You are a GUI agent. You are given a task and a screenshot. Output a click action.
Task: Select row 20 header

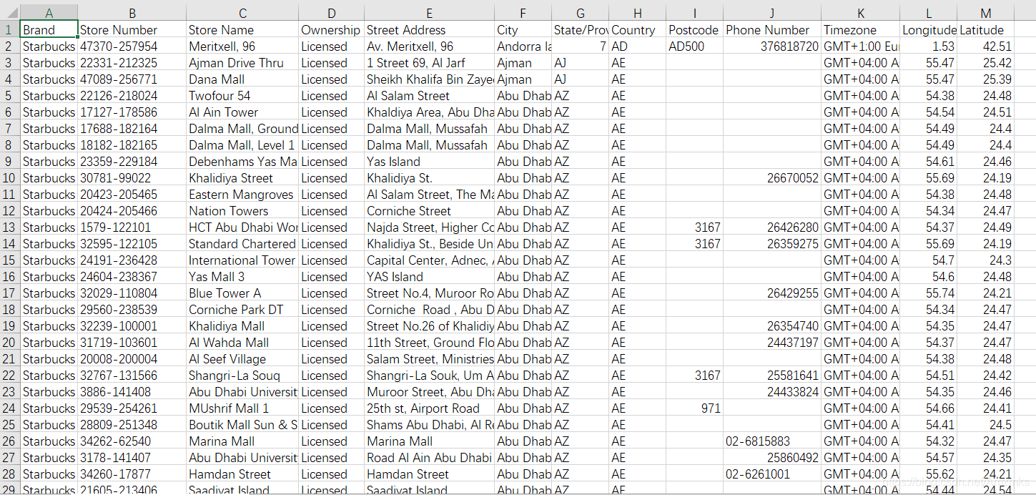(10, 343)
